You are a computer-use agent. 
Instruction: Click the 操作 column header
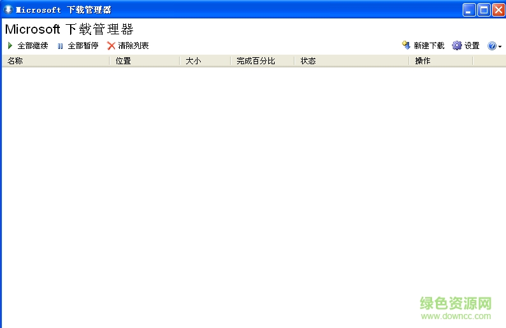[x=441, y=61]
